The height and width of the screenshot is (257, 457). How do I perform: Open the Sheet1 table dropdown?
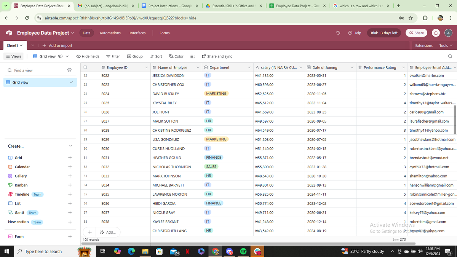14,45
